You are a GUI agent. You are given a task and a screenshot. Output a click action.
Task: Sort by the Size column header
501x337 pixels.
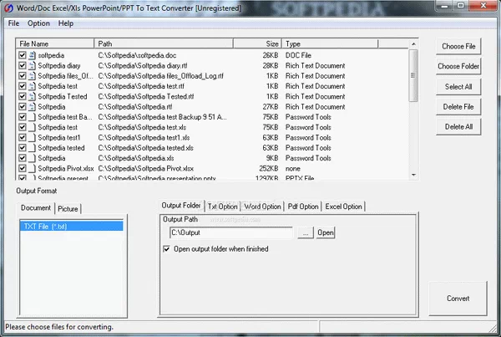pos(257,43)
